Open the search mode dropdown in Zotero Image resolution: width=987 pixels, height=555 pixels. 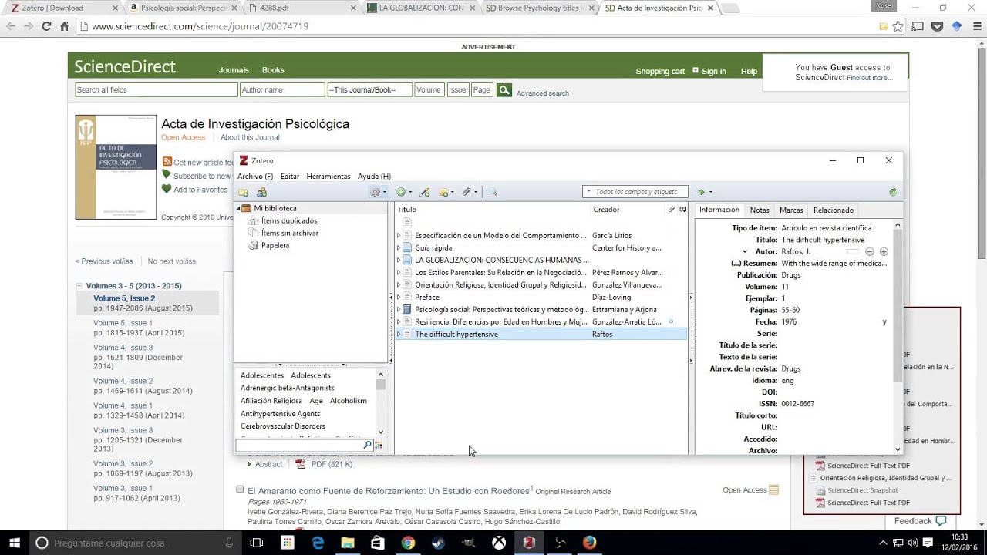pyautogui.click(x=589, y=192)
